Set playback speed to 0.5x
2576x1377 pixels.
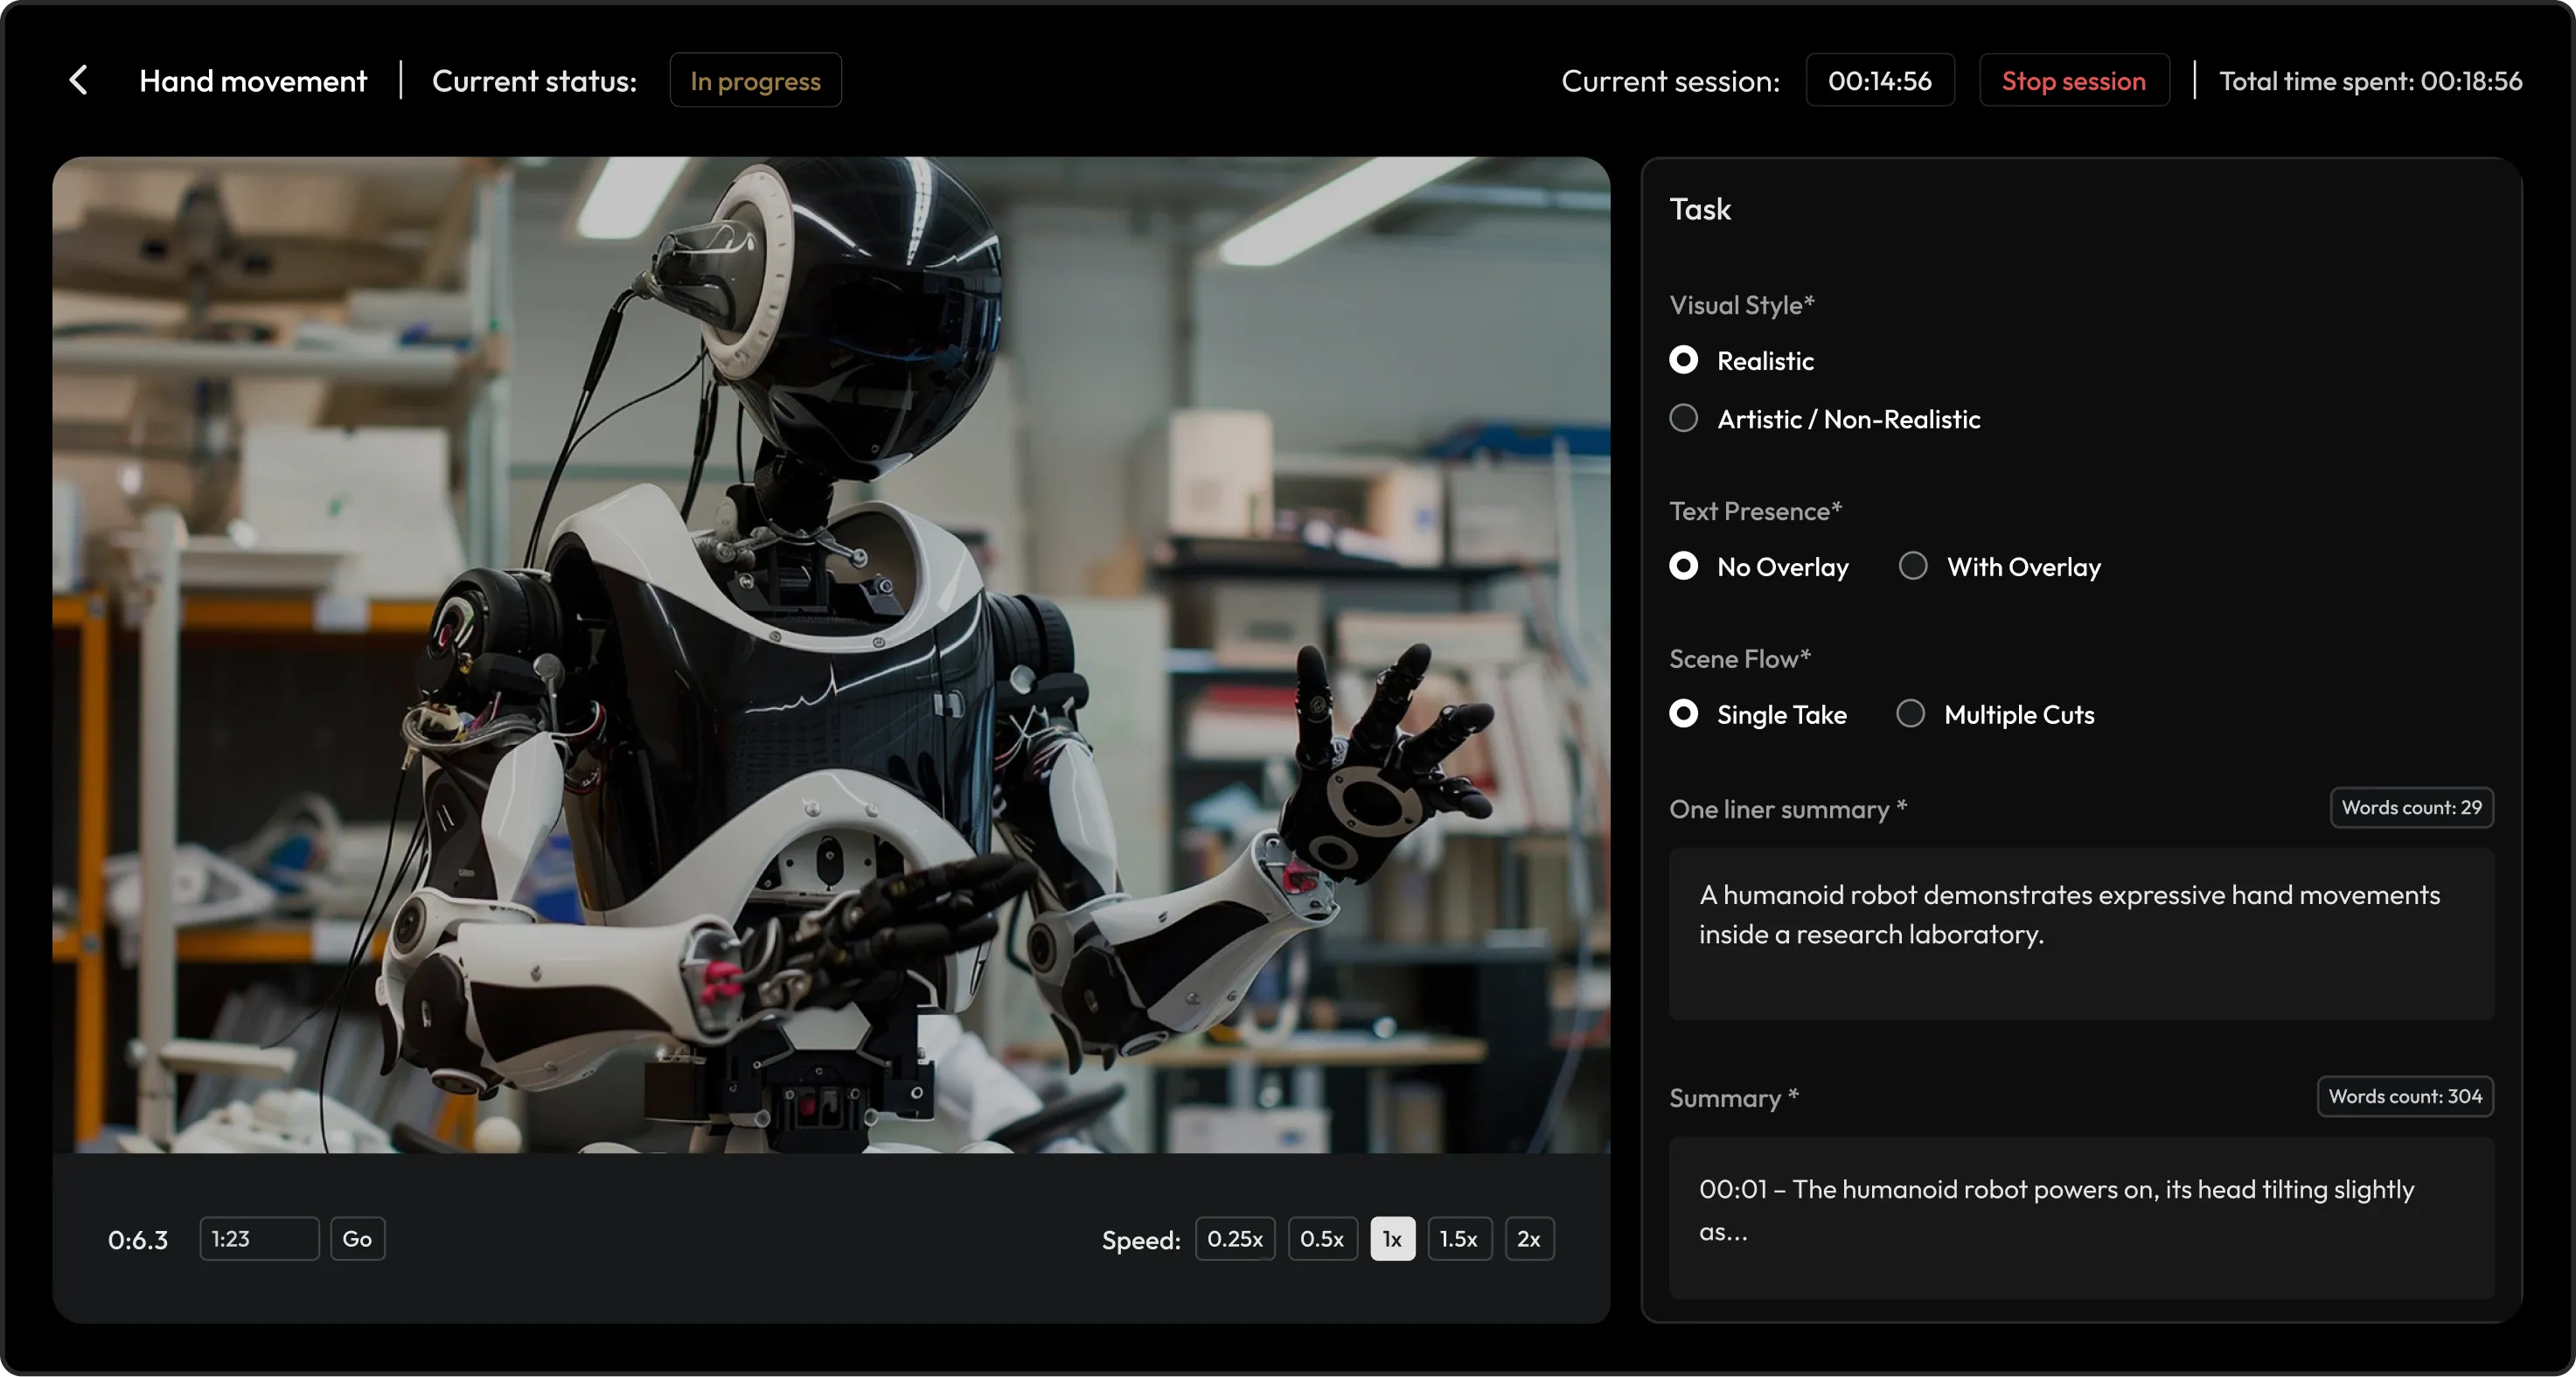coord(1322,1239)
